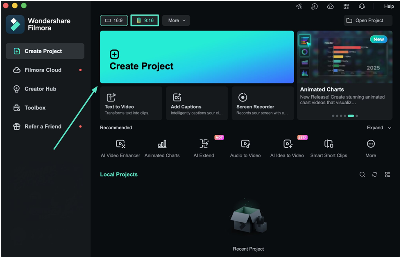Click the Recent Project empty label
This screenshot has height=258, width=401.
click(248, 249)
